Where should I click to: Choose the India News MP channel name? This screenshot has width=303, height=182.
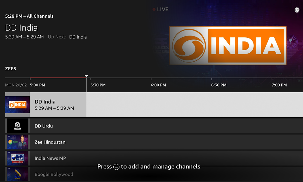[x=50, y=158]
